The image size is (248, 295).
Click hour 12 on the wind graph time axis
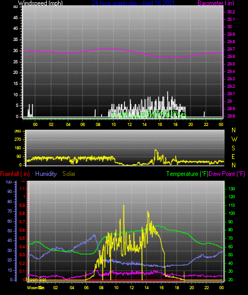pos(129,124)
